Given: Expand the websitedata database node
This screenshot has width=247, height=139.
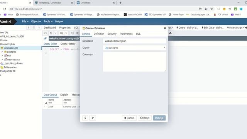Looking at the screenshot, I should pyautogui.click(x=2, y=59).
